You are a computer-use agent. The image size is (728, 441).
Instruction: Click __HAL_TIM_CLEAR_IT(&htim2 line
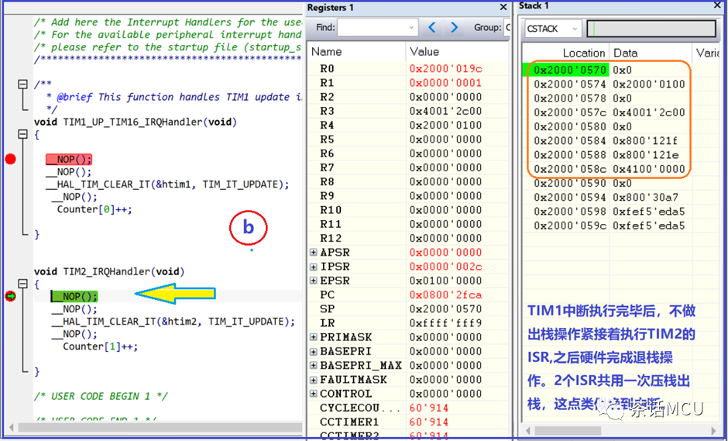click(x=173, y=321)
